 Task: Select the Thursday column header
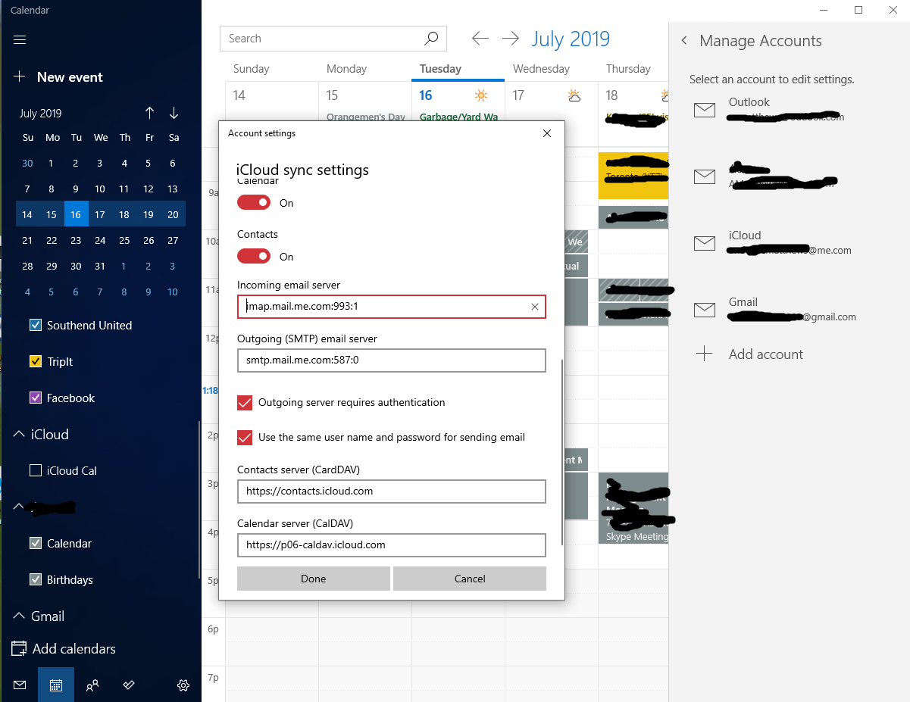tap(628, 68)
